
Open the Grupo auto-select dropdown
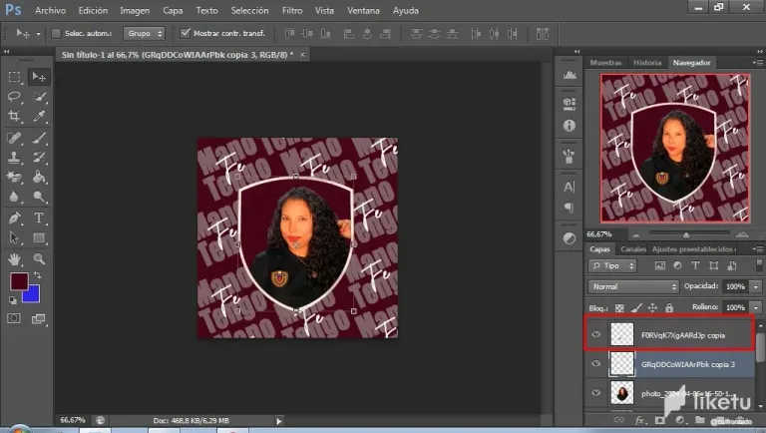[x=144, y=33]
